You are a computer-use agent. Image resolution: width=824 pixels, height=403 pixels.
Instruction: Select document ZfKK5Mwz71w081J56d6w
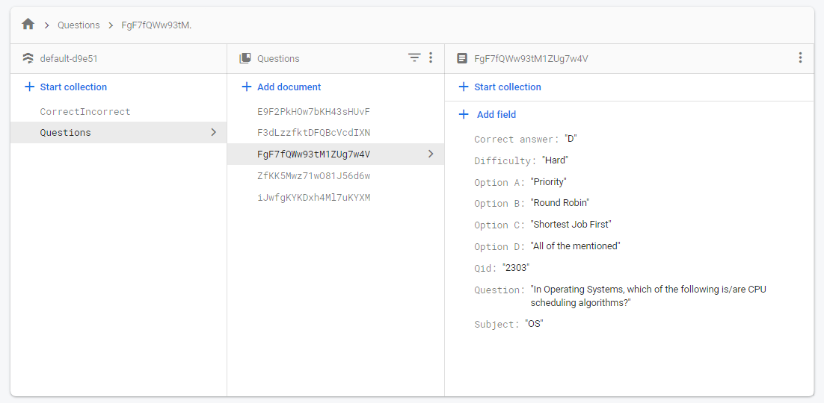[x=313, y=176]
